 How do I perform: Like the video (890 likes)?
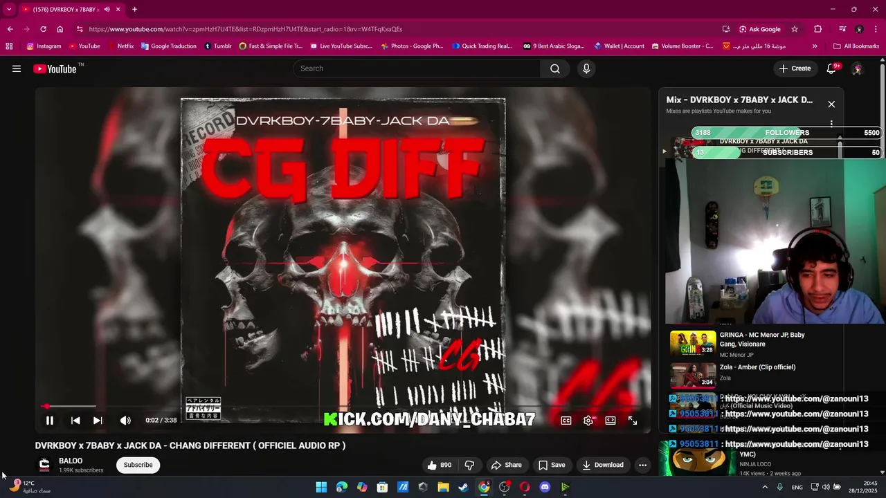439,465
